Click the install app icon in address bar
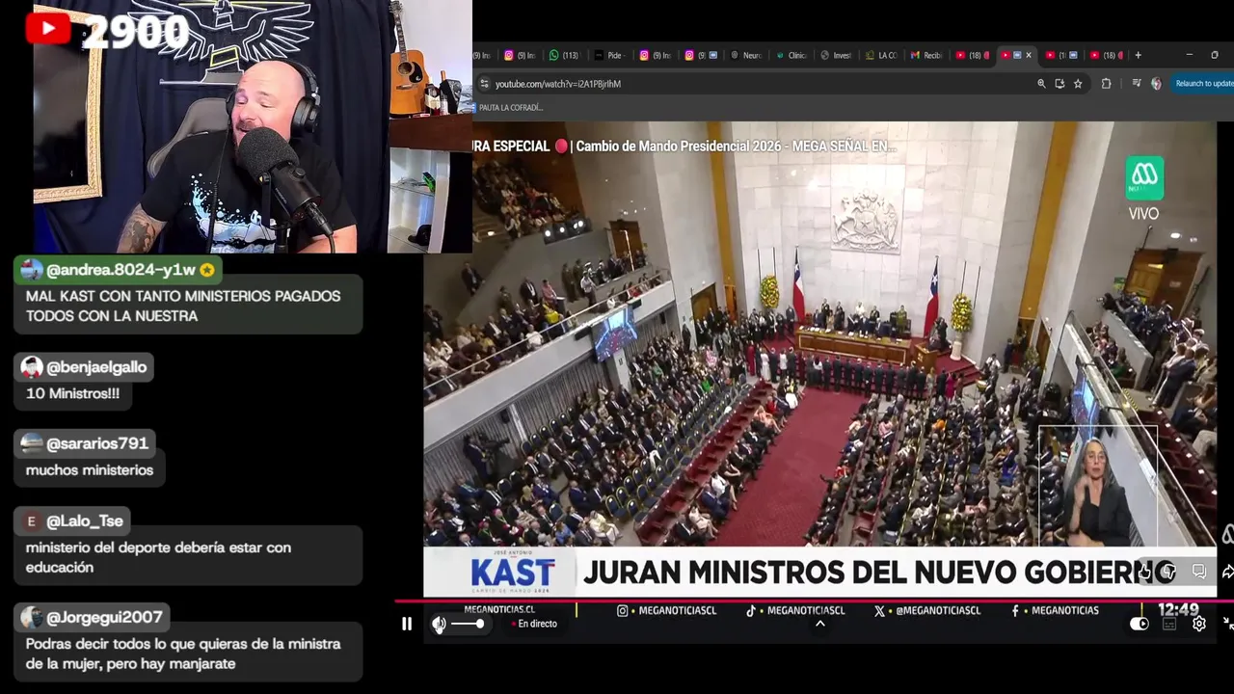 coord(1060,84)
